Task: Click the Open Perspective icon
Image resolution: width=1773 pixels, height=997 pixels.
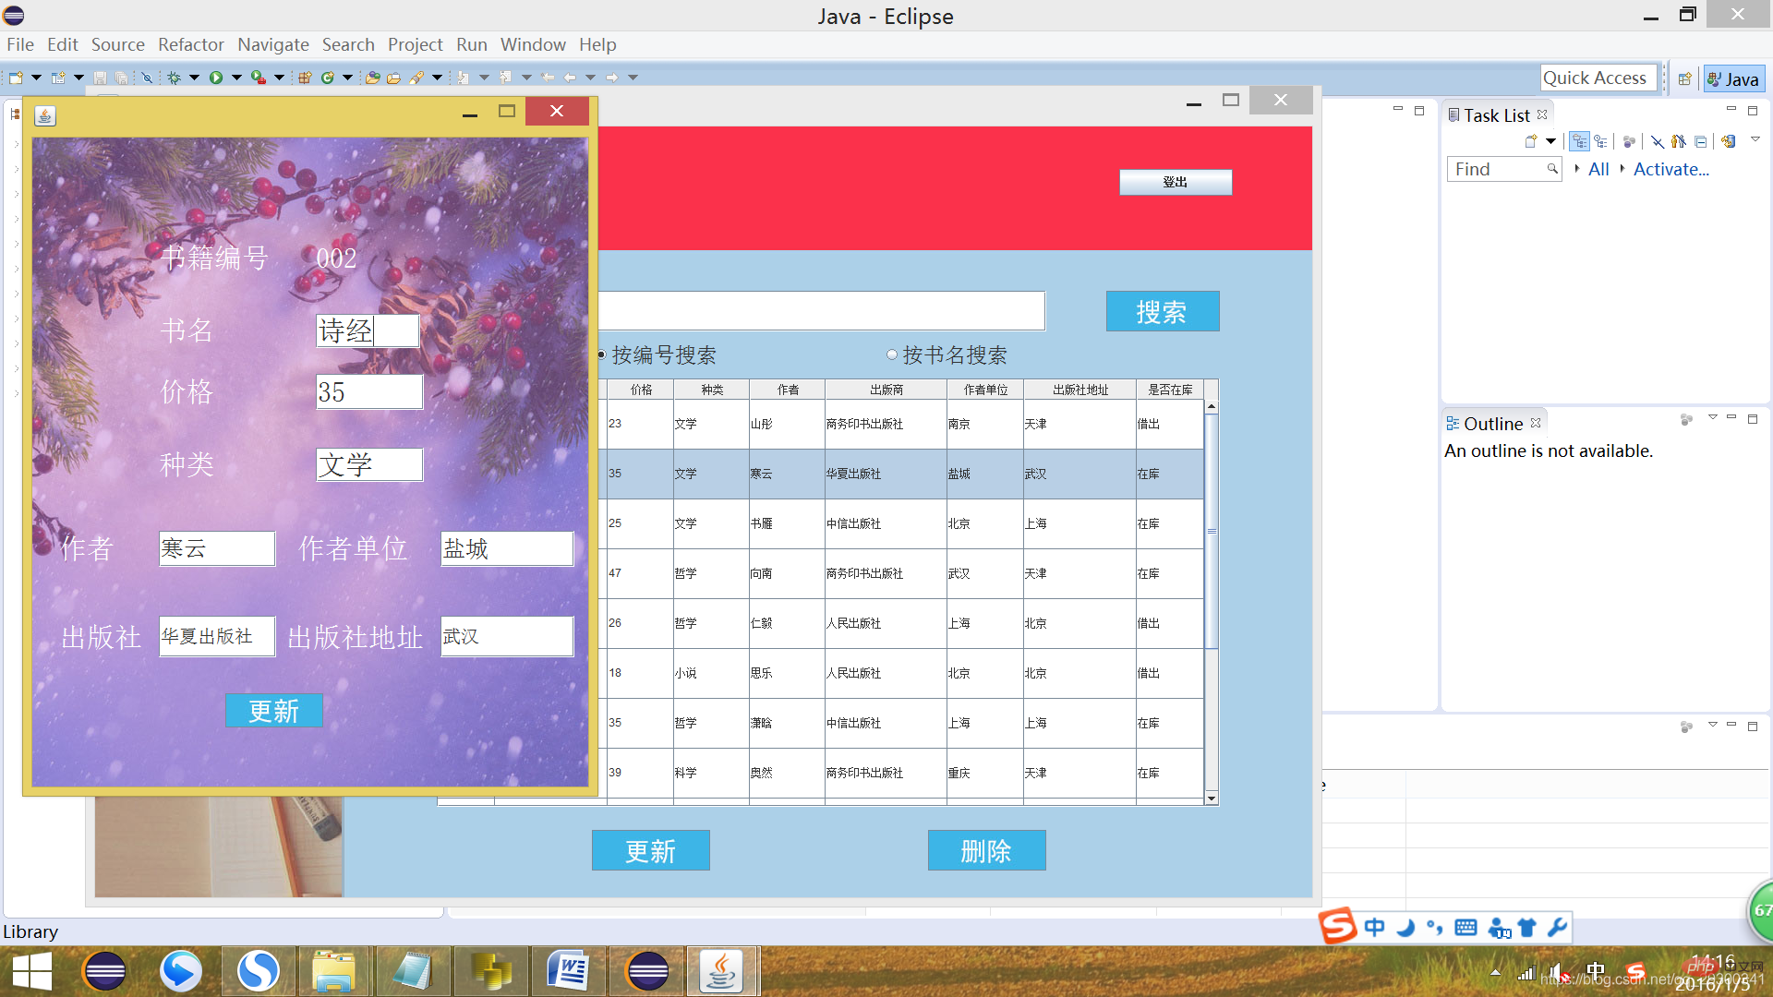Action: pos(1684,79)
